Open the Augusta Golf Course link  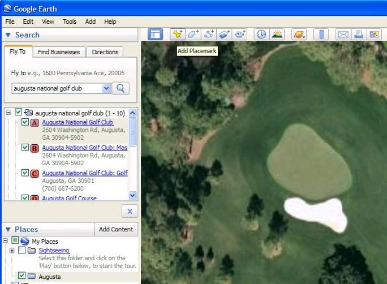pyautogui.click(x=70, y=198)
